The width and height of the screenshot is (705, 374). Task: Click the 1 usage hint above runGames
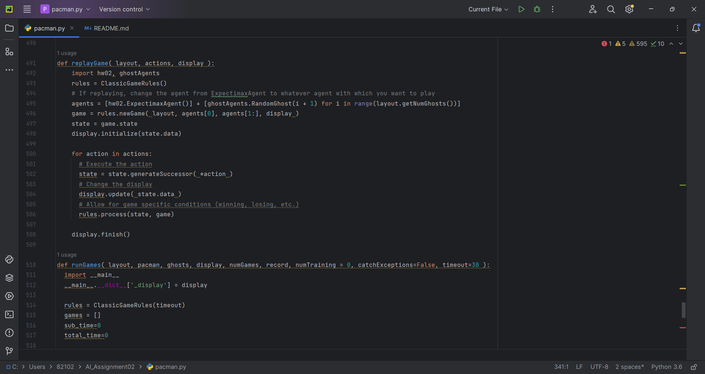pyautogui.click(x=66, y=255)
